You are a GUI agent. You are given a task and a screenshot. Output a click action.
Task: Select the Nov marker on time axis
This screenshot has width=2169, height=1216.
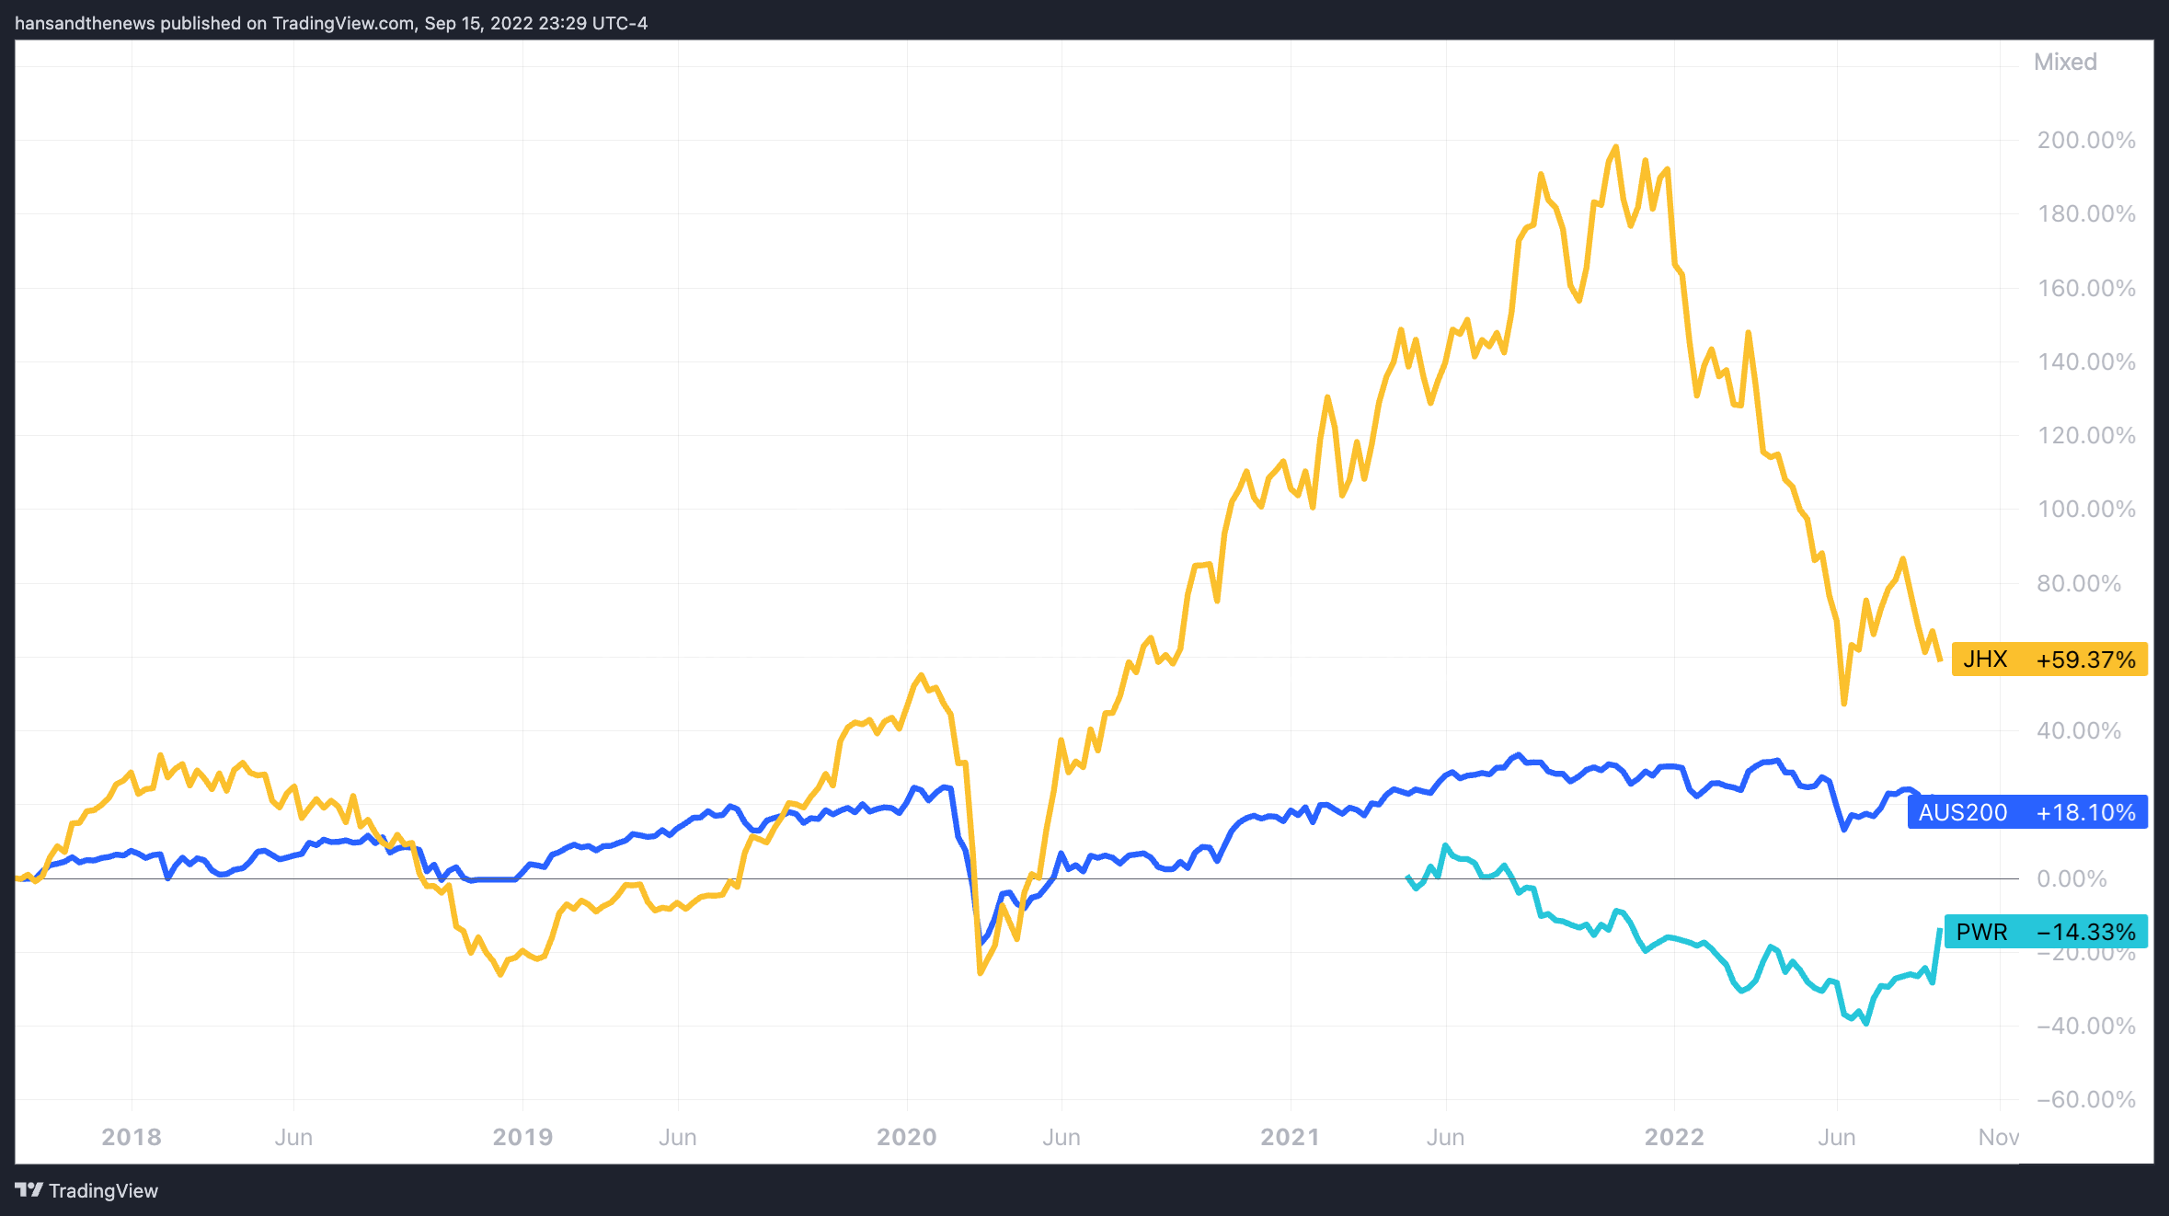[x=1999, y=1137]
